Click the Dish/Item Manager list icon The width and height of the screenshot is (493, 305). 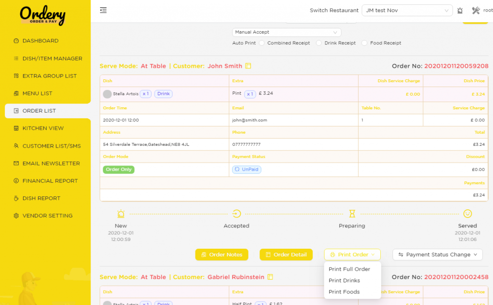pyautogui.click(x=16, y=58)
